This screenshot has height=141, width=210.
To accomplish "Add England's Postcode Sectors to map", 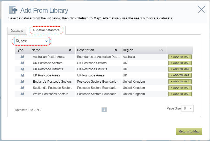I will (180, 82).
